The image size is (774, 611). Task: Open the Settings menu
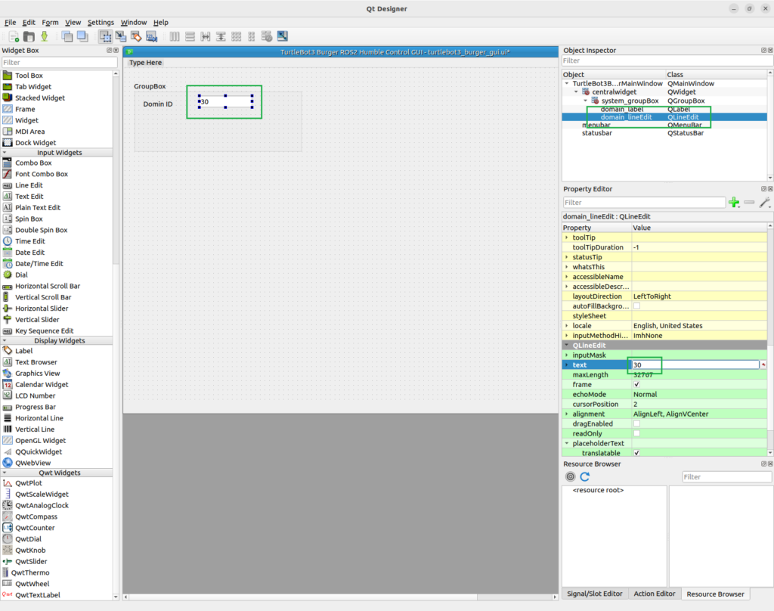pyautogui.click(x=101, y=22)
